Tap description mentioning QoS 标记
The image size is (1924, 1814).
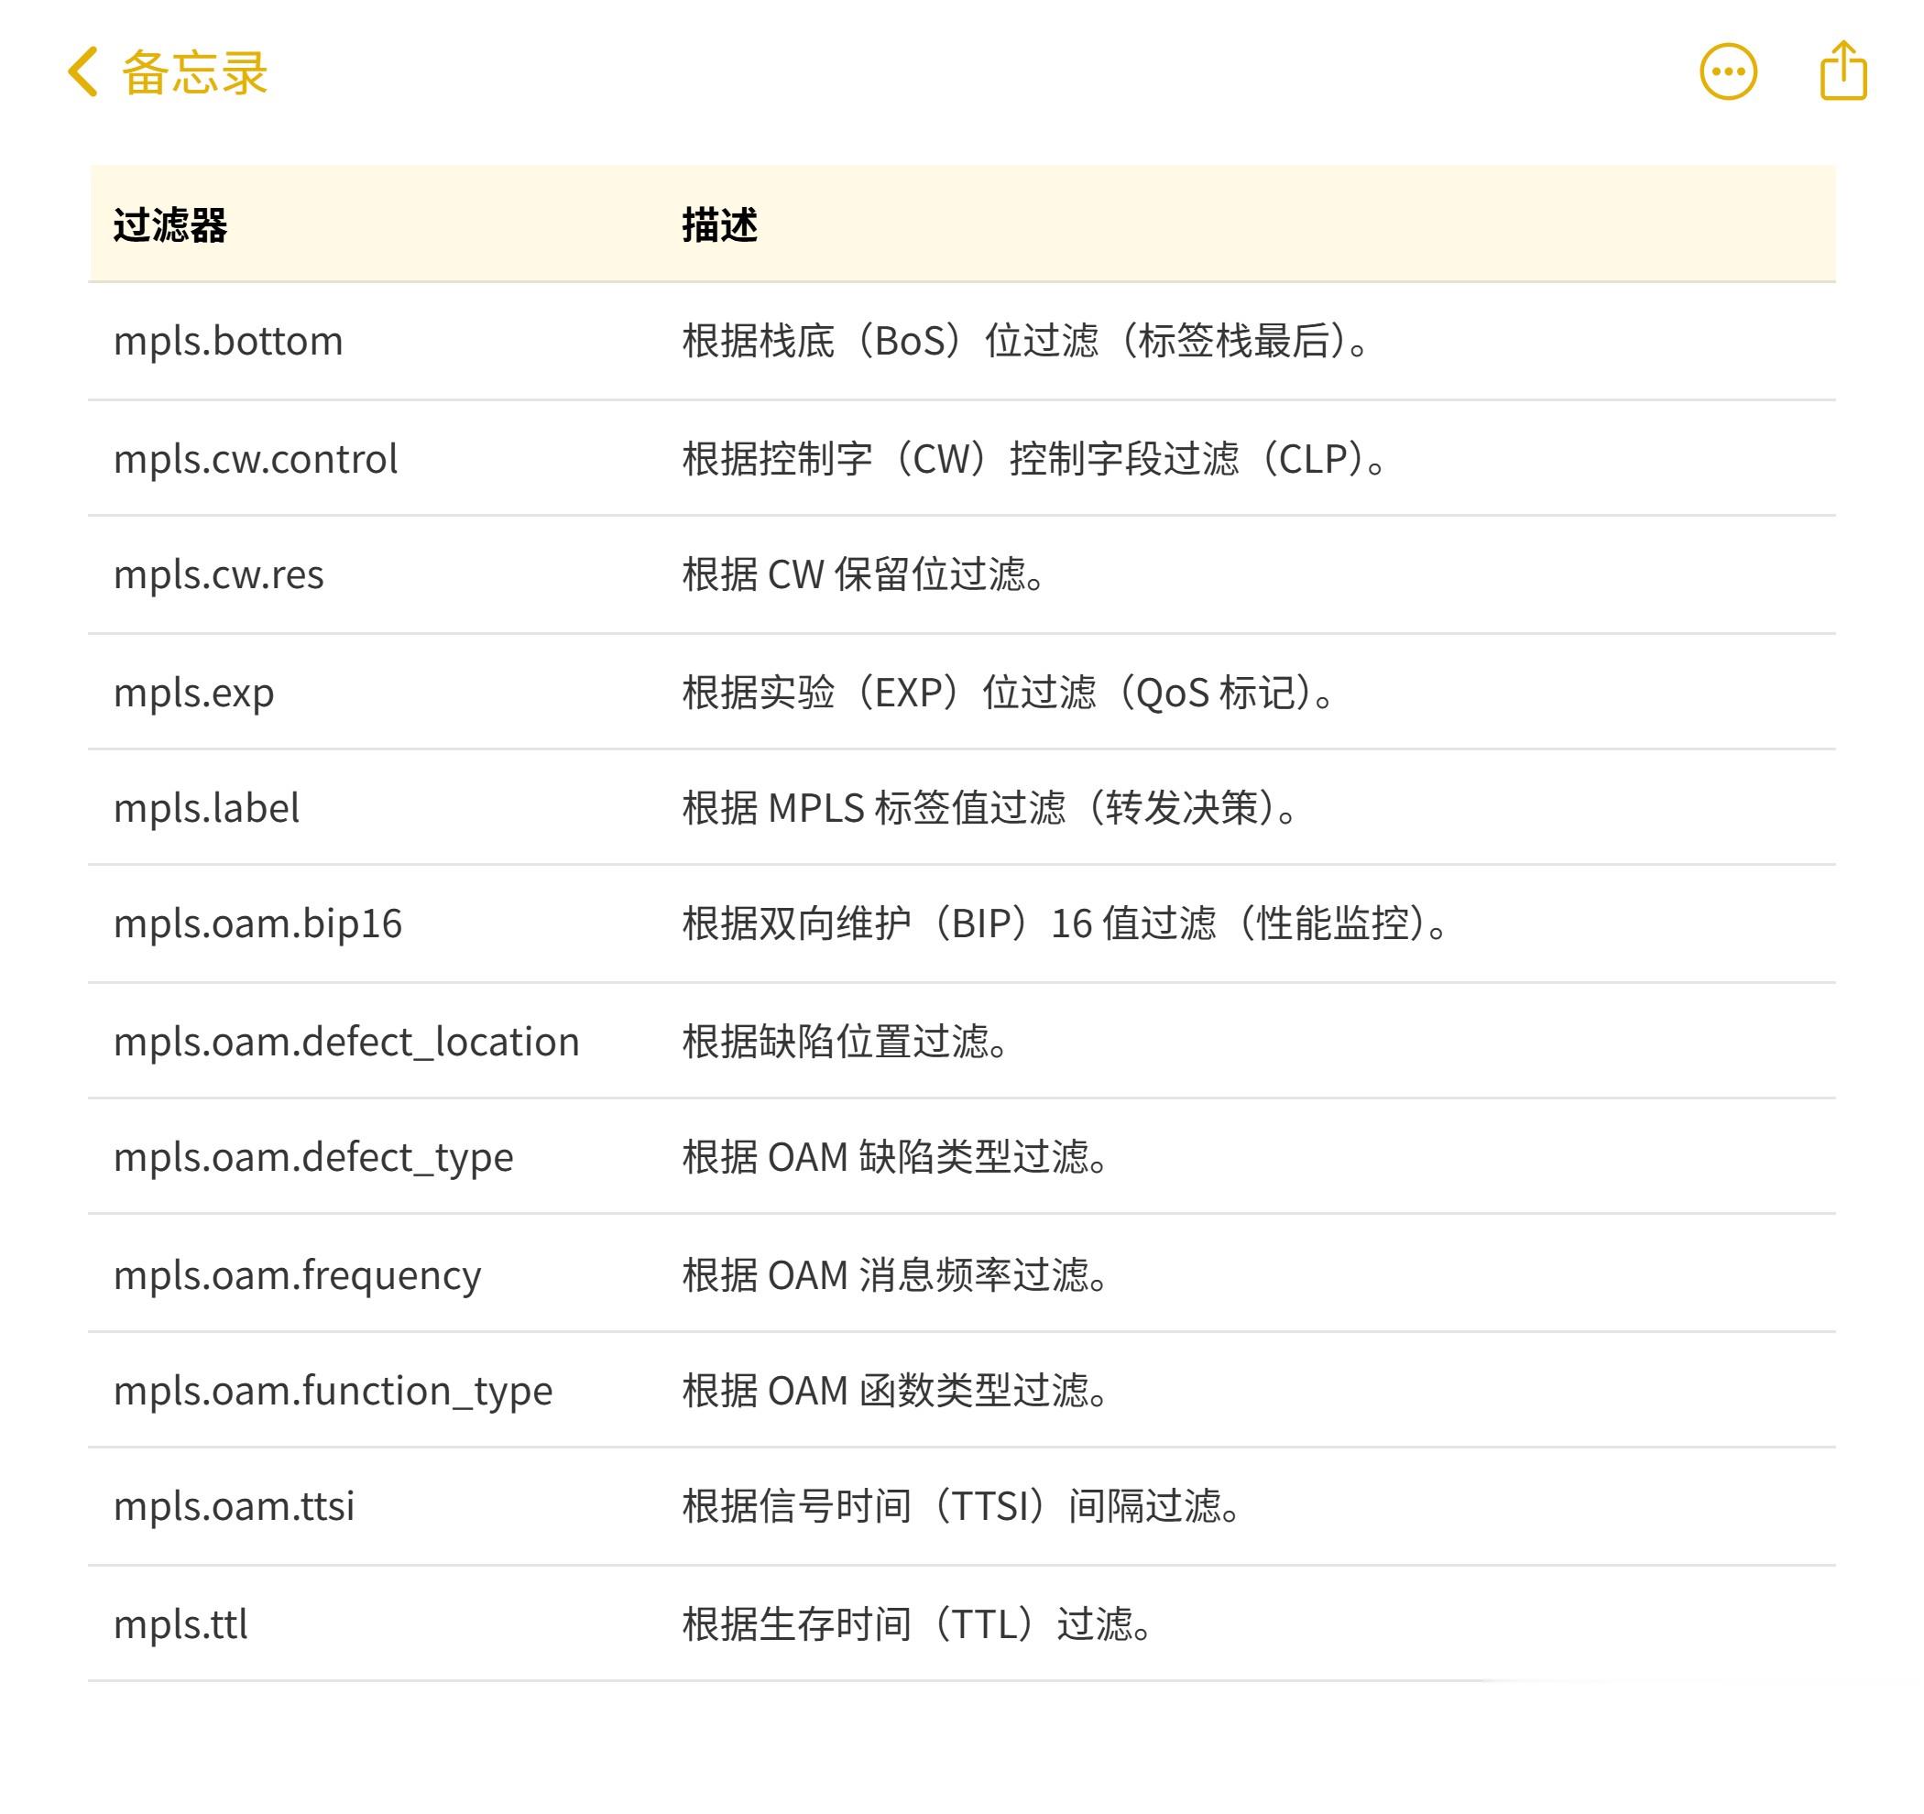(1008, 692)
